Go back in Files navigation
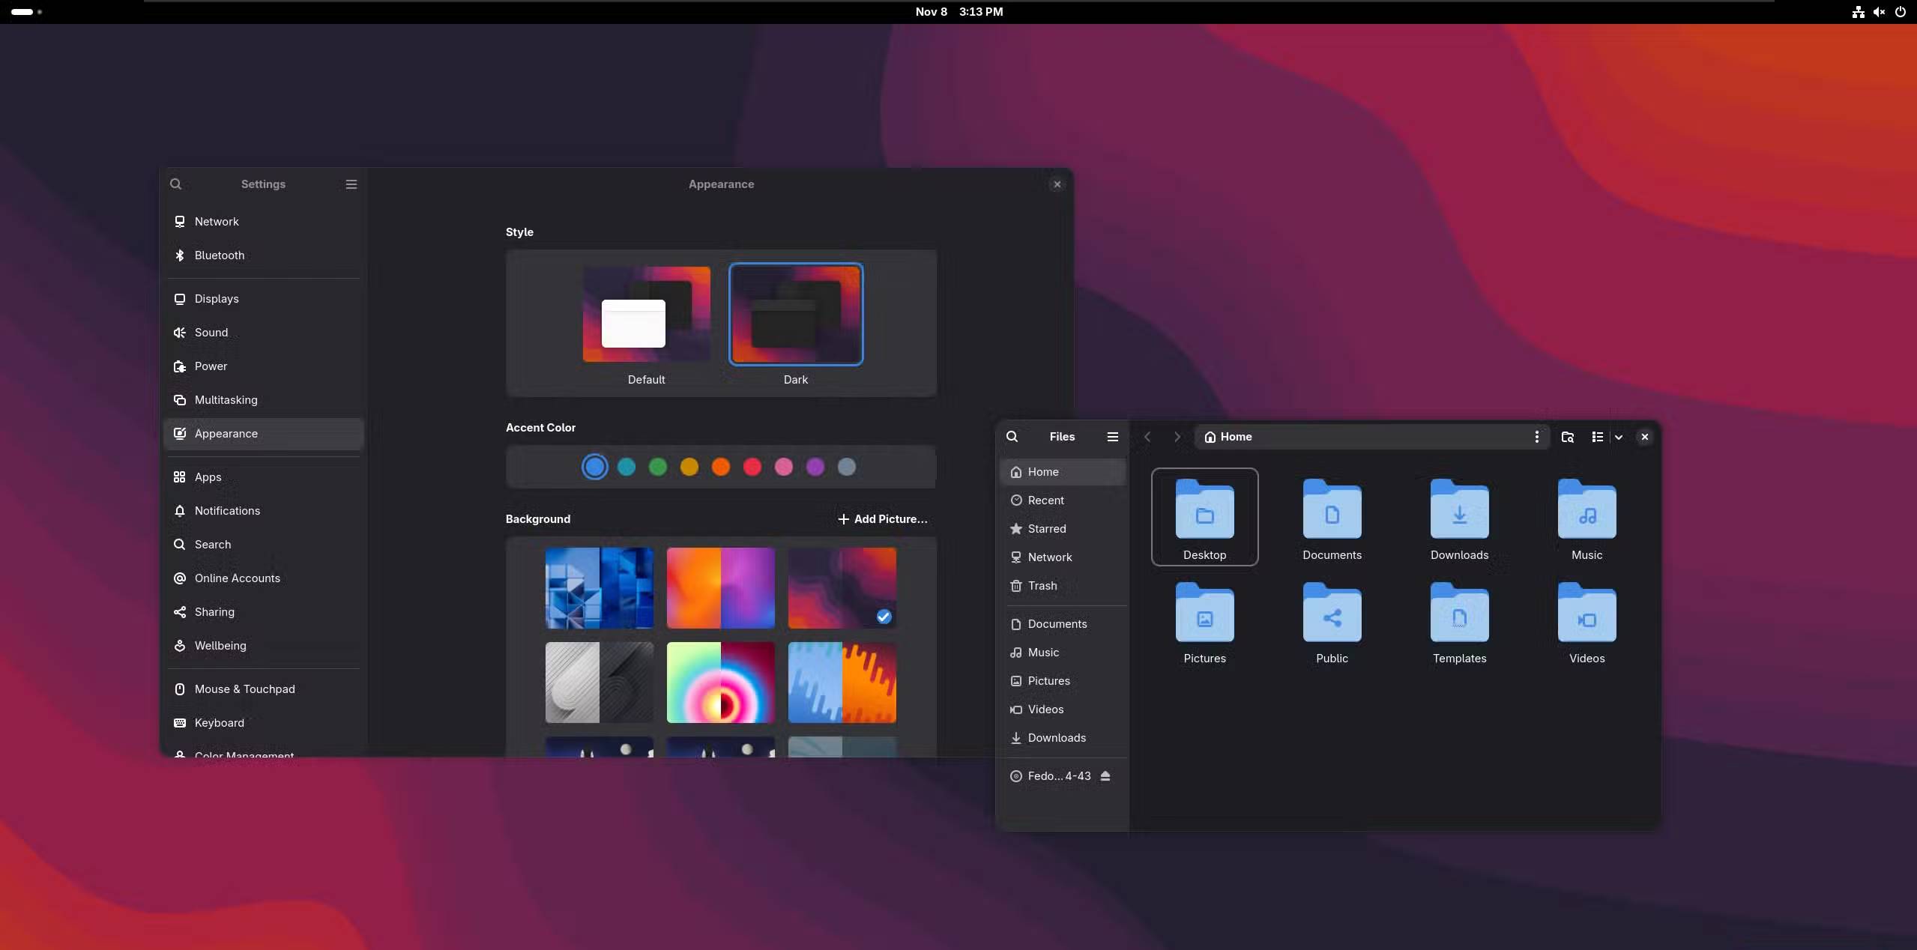This screenshot has height=950, width=1917. tap(1147, 437)
